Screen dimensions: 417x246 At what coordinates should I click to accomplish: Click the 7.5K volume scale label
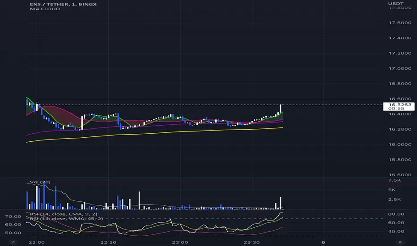pos(394,180)
